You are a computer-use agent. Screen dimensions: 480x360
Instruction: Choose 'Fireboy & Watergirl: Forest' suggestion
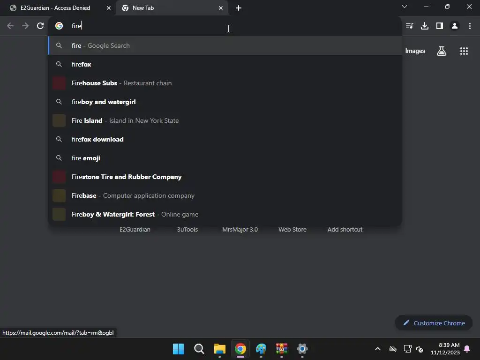click(x=225, y=214)
